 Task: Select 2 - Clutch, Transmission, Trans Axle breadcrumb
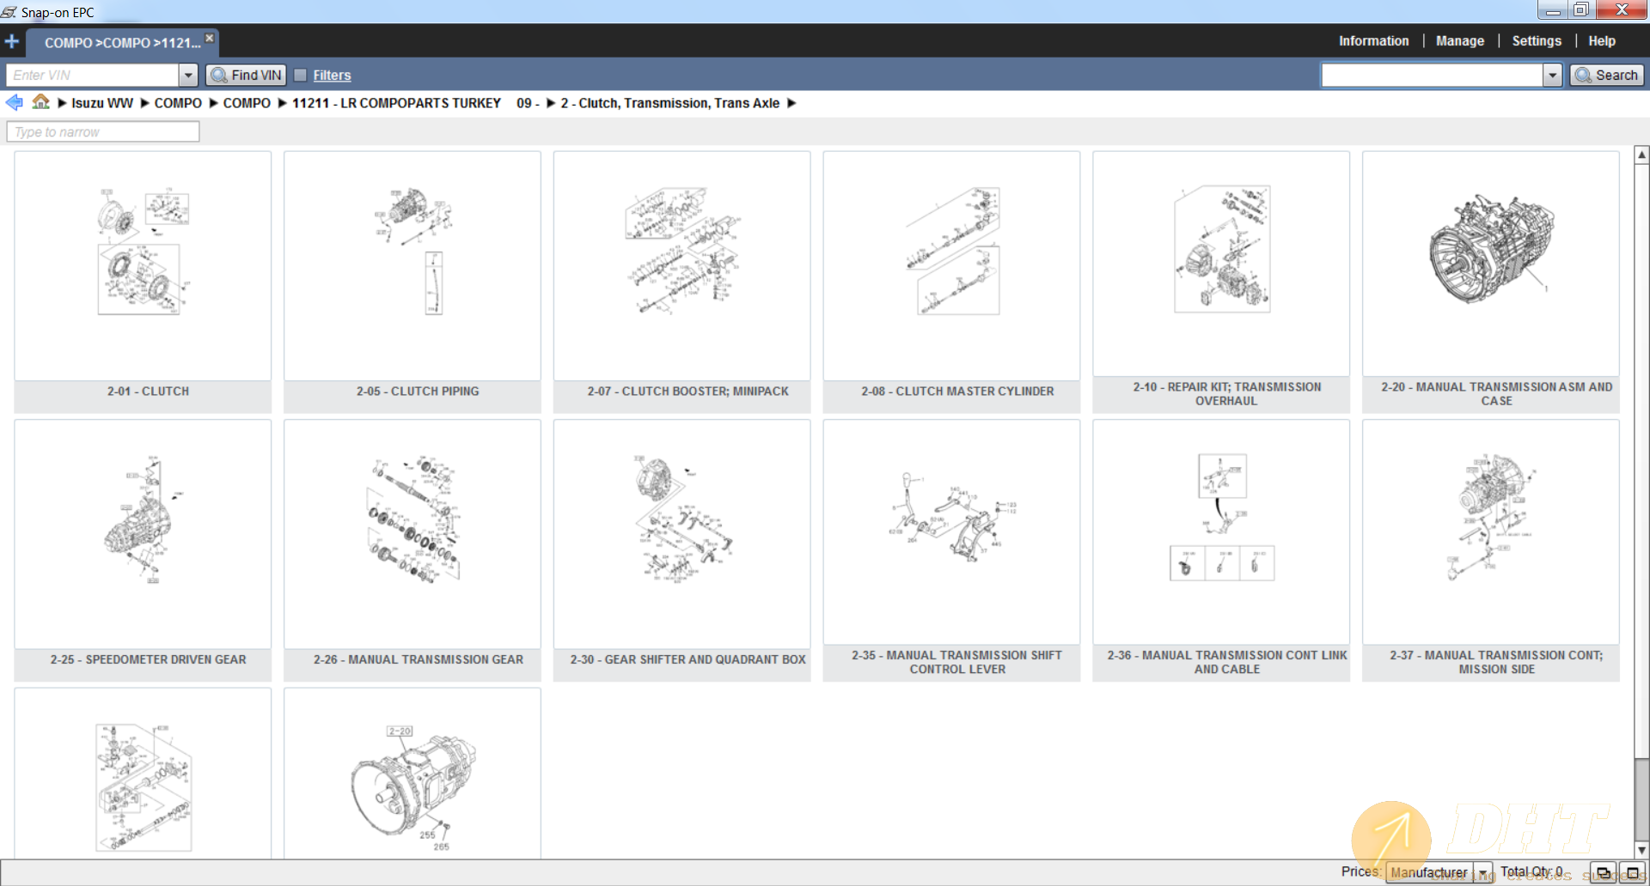pyautogui.click(x=670, y=103)
